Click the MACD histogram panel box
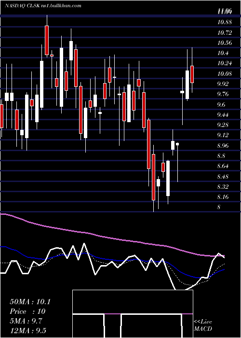 133,314
